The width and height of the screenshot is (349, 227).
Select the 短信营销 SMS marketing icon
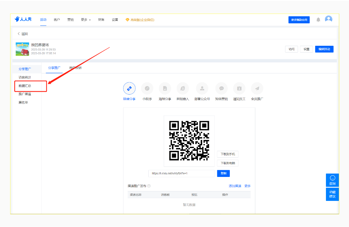222,88
